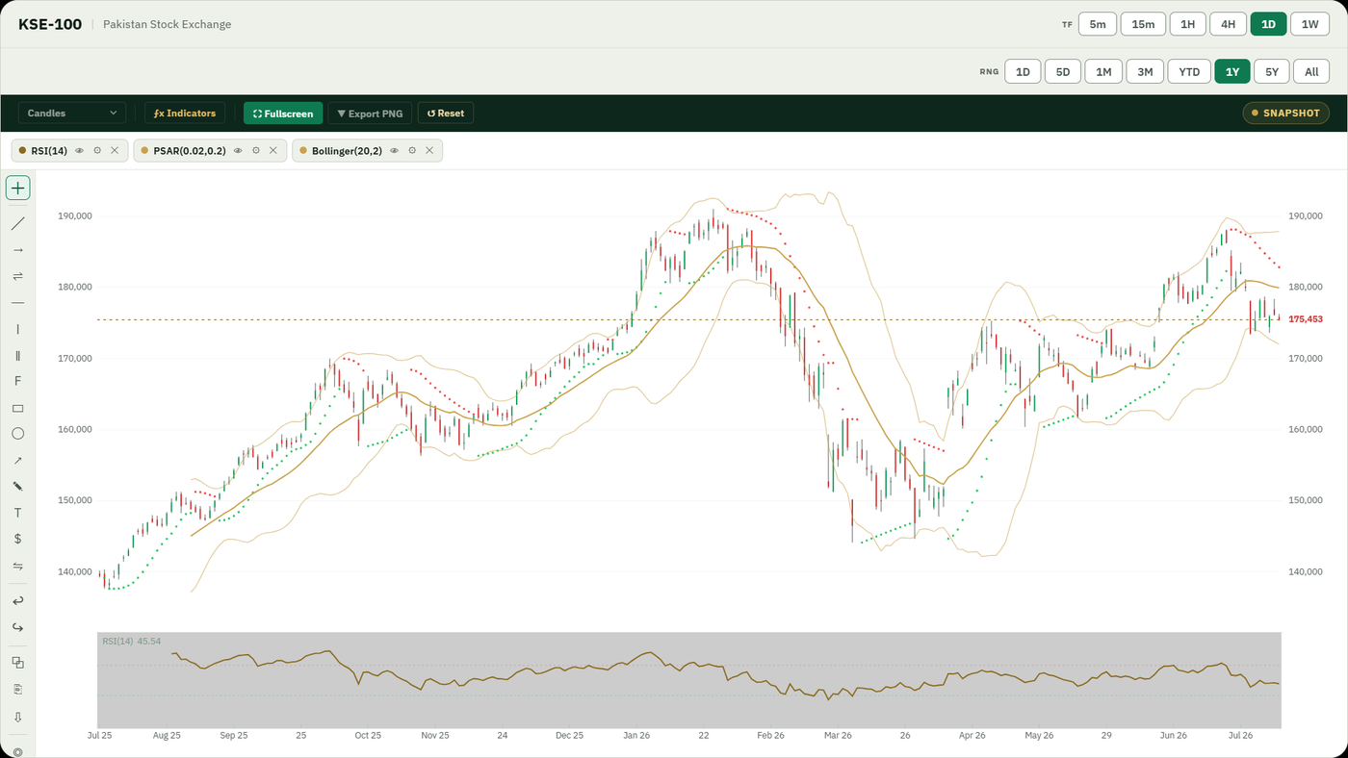Select the double vertical lines tool
The image size is (1348, 758).
17,355
